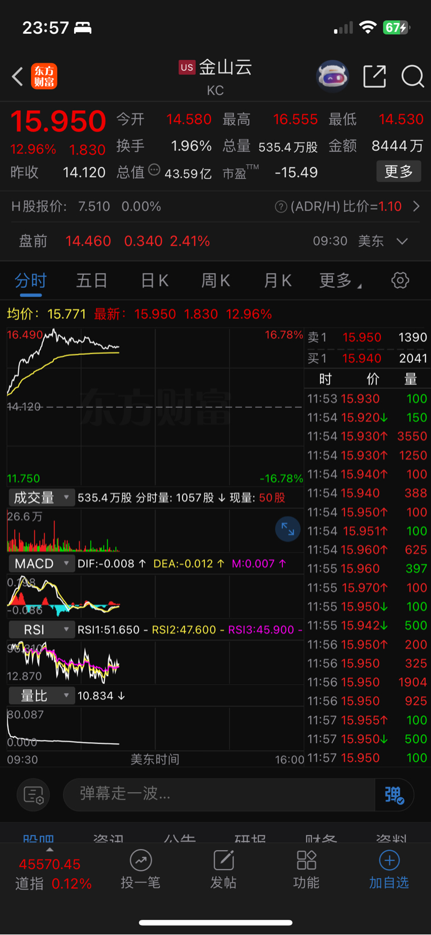
Task: Expand the 更多 chart period dropdown
Action: (341, 280)
